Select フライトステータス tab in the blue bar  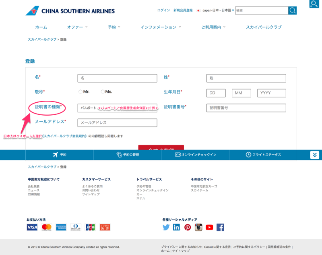(x=263, y=155)
